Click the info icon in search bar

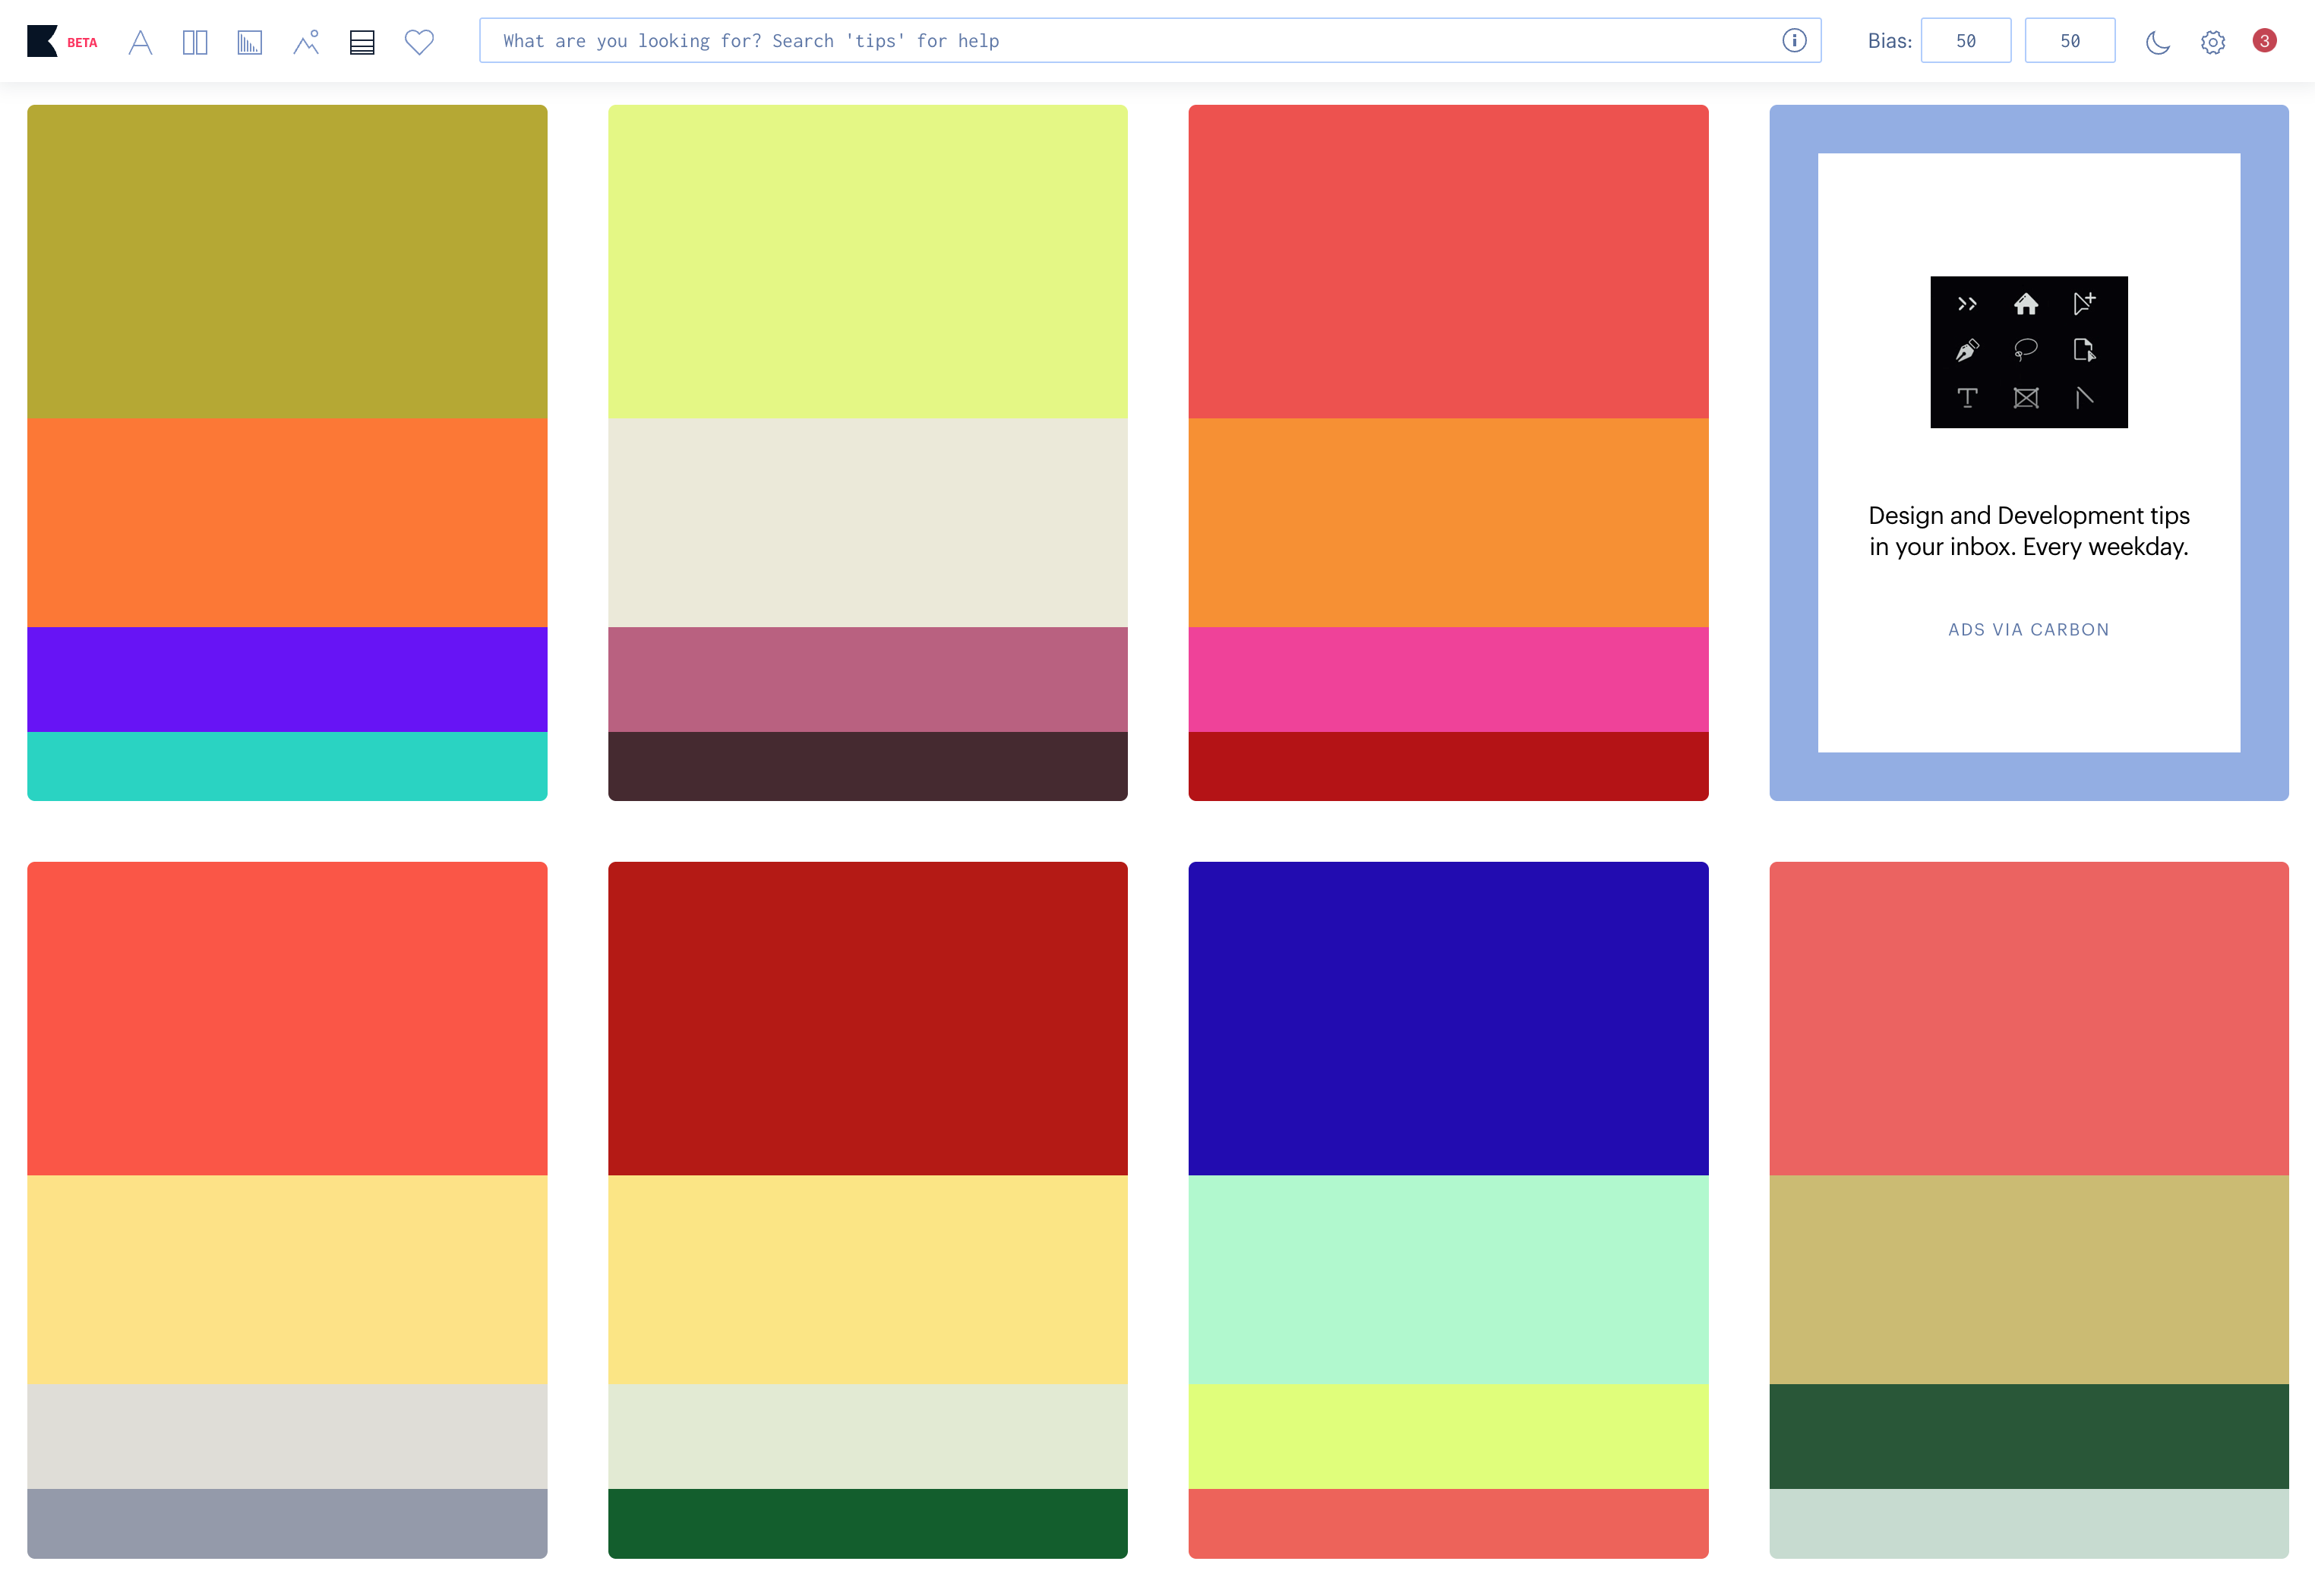pos(1794,41)
